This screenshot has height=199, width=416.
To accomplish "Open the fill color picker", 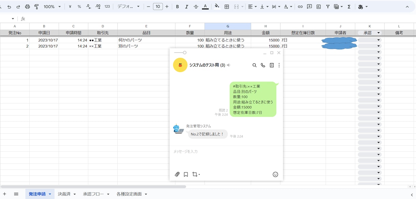I will coord(217,7).
